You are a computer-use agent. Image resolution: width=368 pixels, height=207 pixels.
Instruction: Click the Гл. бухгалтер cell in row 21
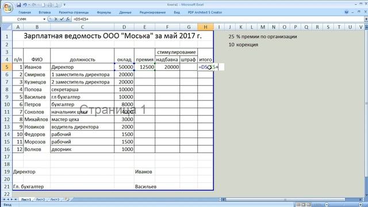click(x=28, y=187)
